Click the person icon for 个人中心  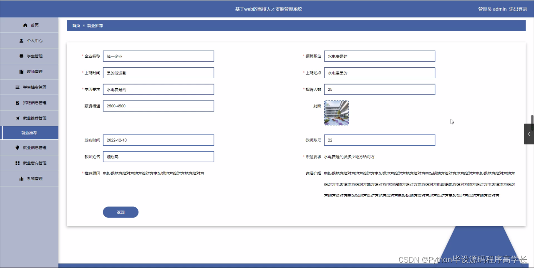pos(21,40)
